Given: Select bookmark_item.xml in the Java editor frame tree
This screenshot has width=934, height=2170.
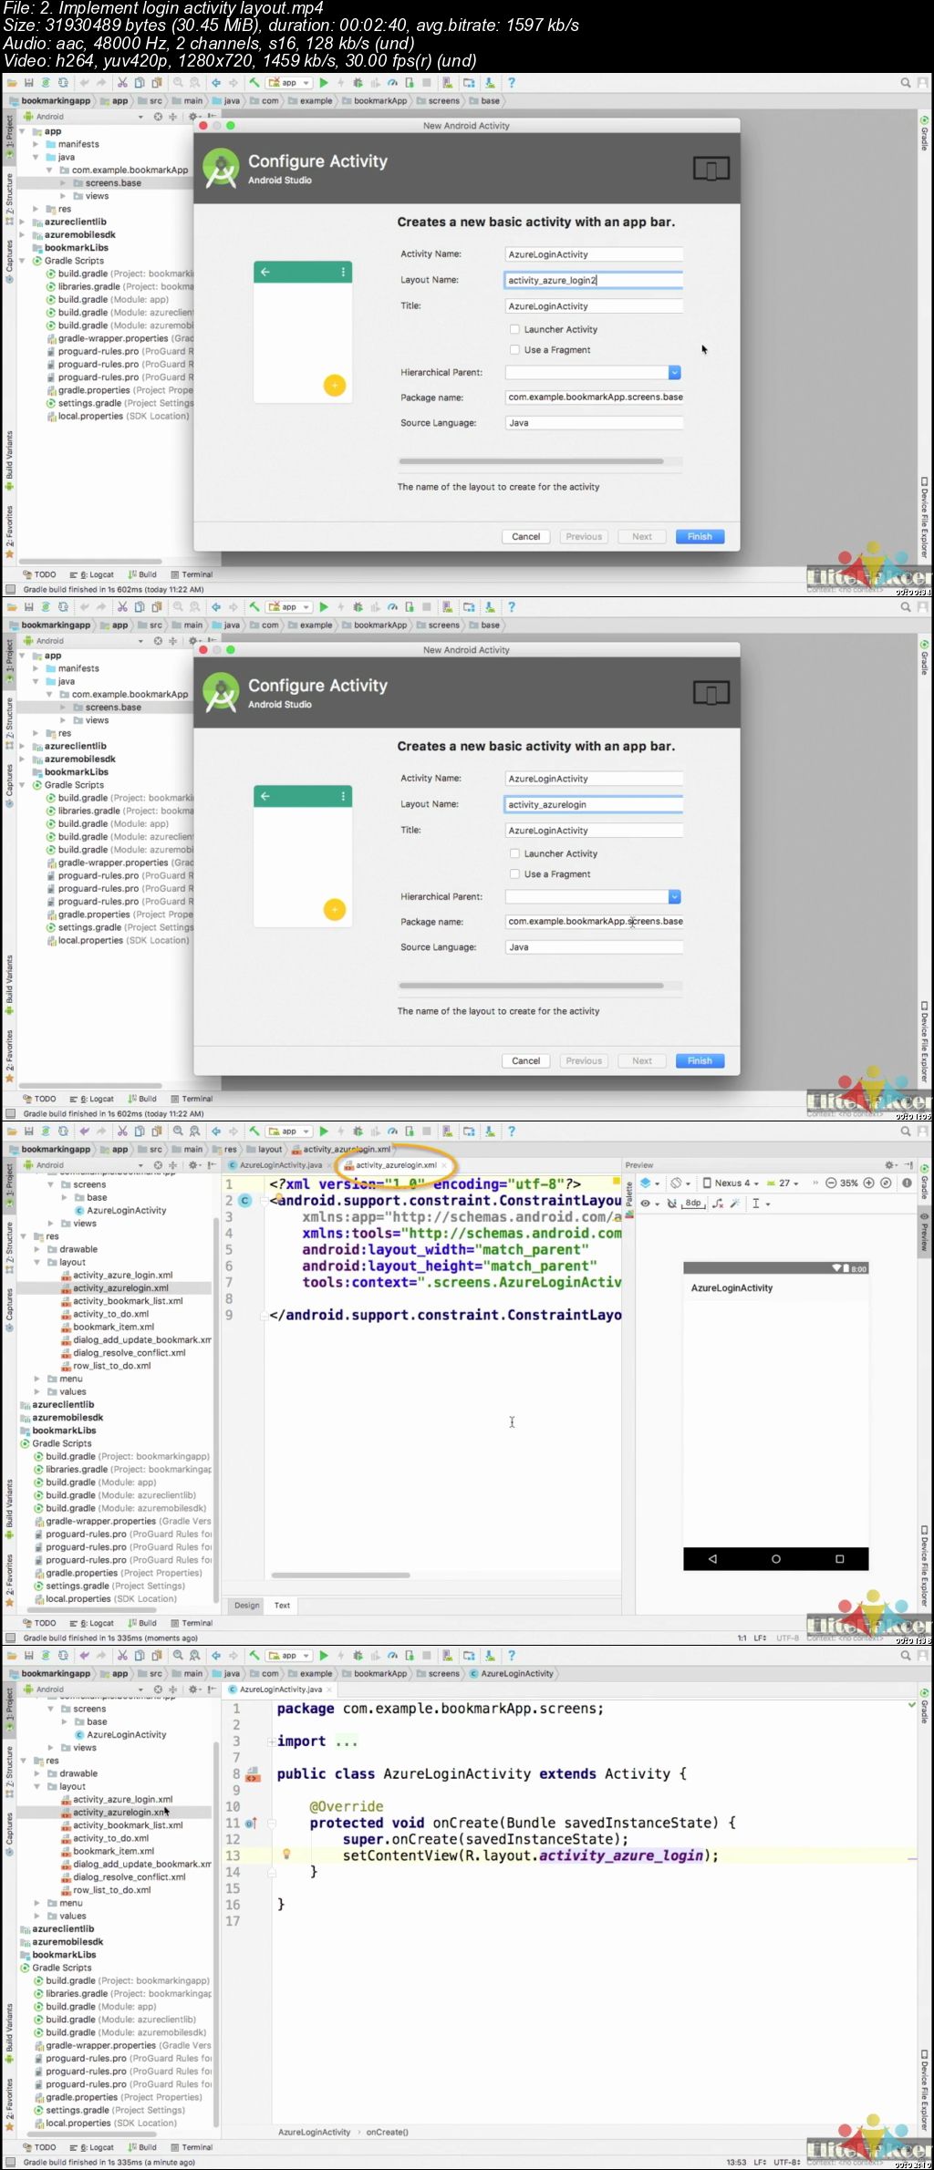Looking at the screenshot, I should (x=114, y=1851).
